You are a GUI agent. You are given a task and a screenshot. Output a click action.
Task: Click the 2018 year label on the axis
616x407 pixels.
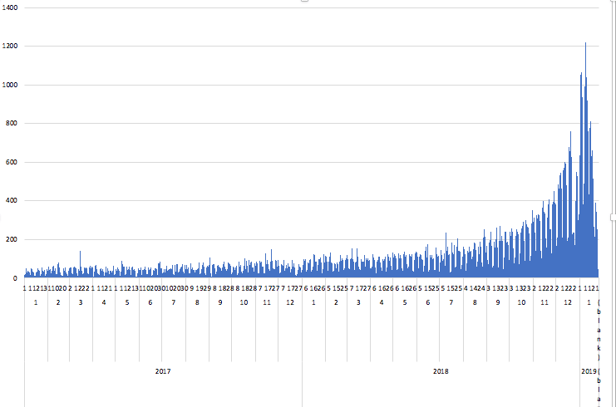click(441, 371)
